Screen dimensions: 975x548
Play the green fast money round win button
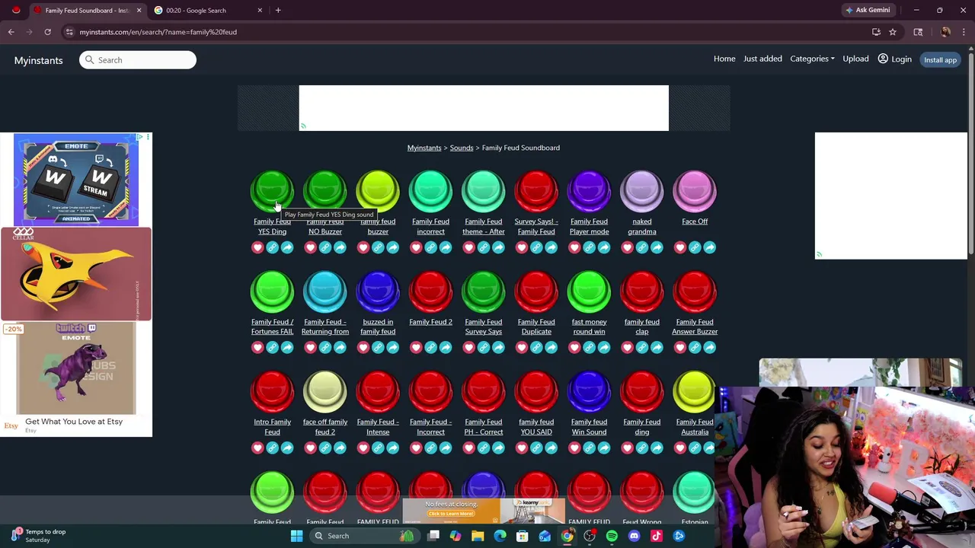tap(589, 291)
